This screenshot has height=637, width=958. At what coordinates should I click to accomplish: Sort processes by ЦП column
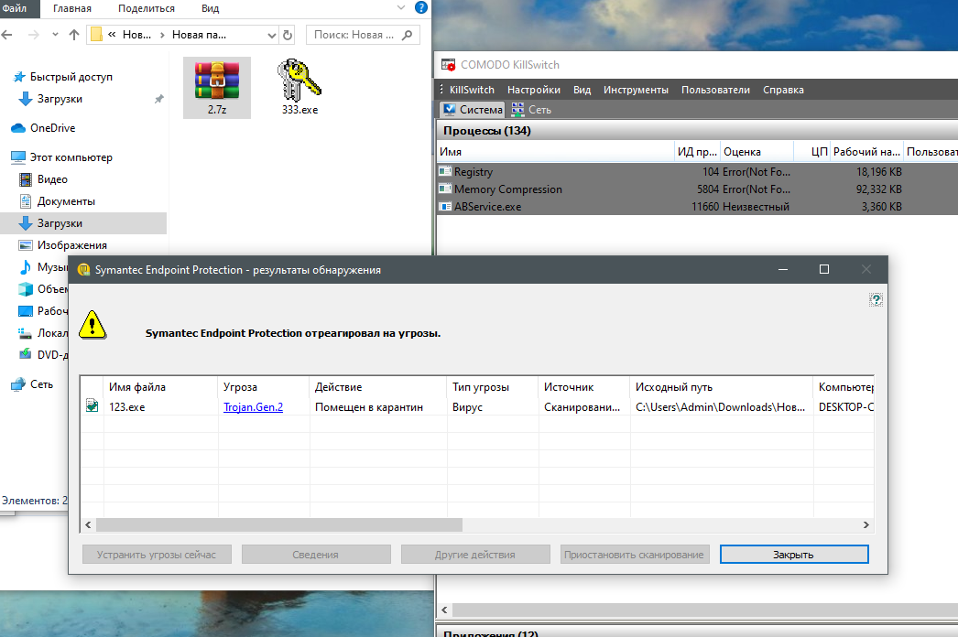click(x=812, y=151)
